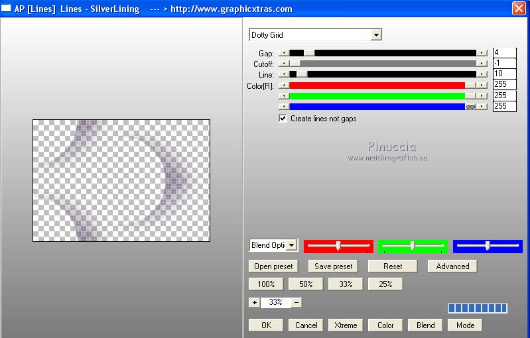Zoom out with minus button
530x338 pixels.
[296, 303]
